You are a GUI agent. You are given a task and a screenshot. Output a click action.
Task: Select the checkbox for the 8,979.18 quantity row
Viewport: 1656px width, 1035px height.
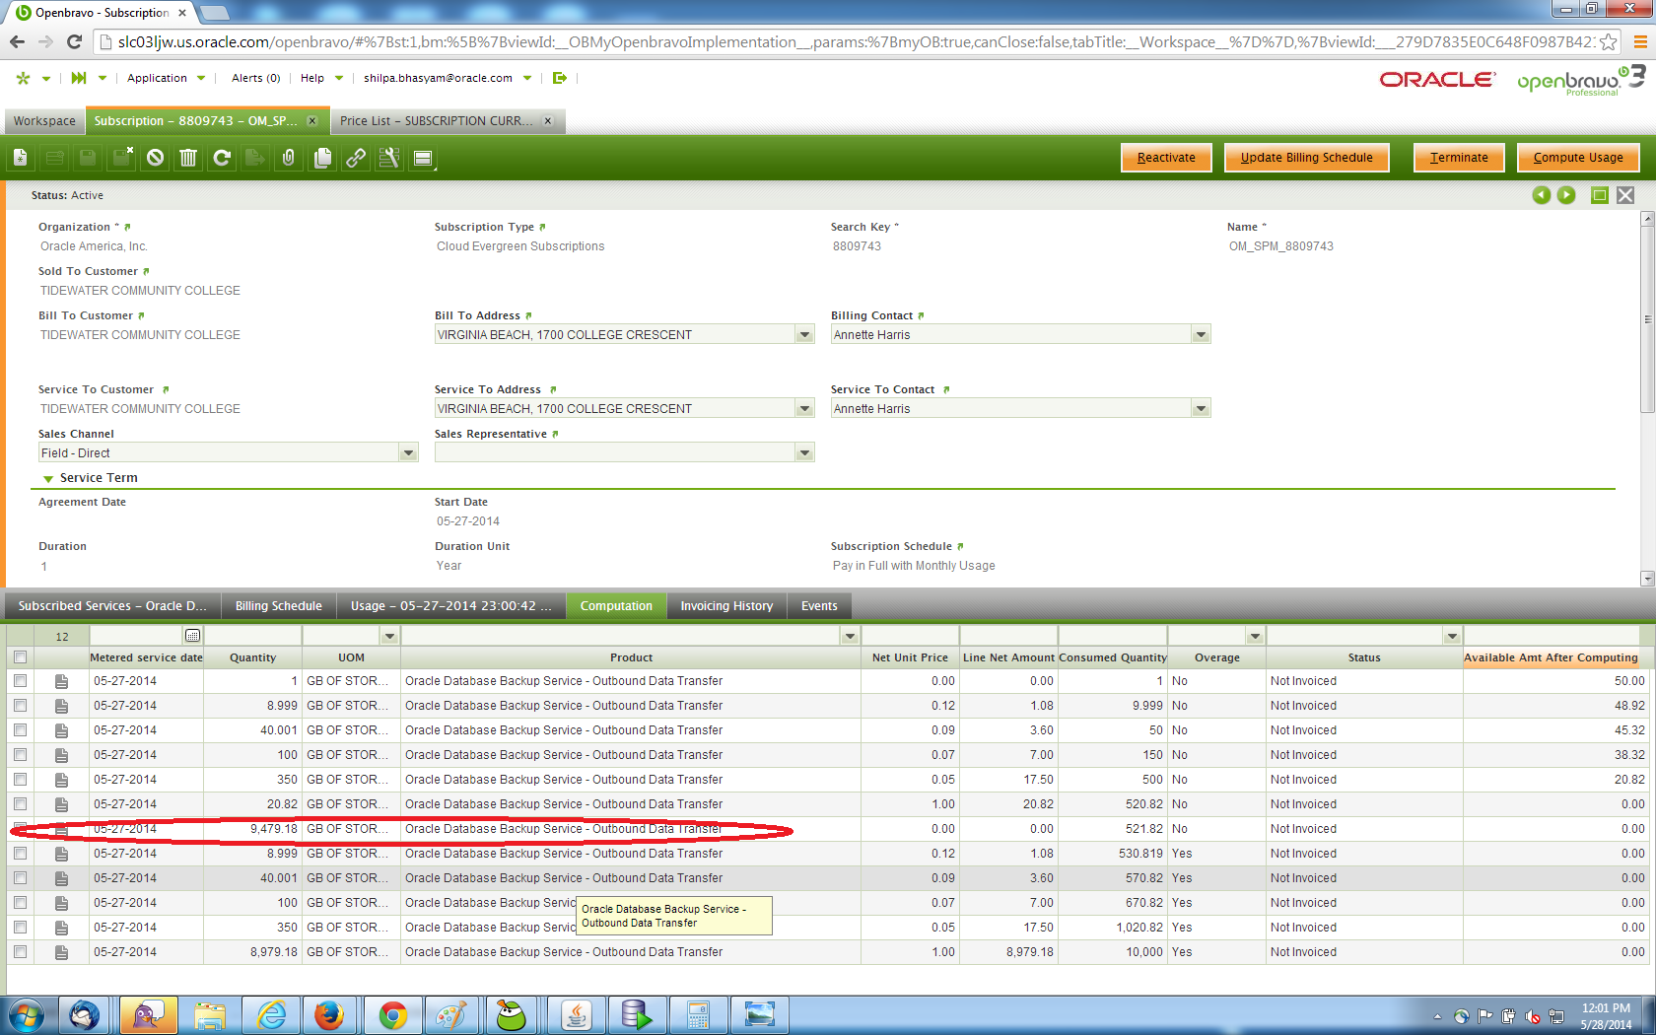[20, 952]
